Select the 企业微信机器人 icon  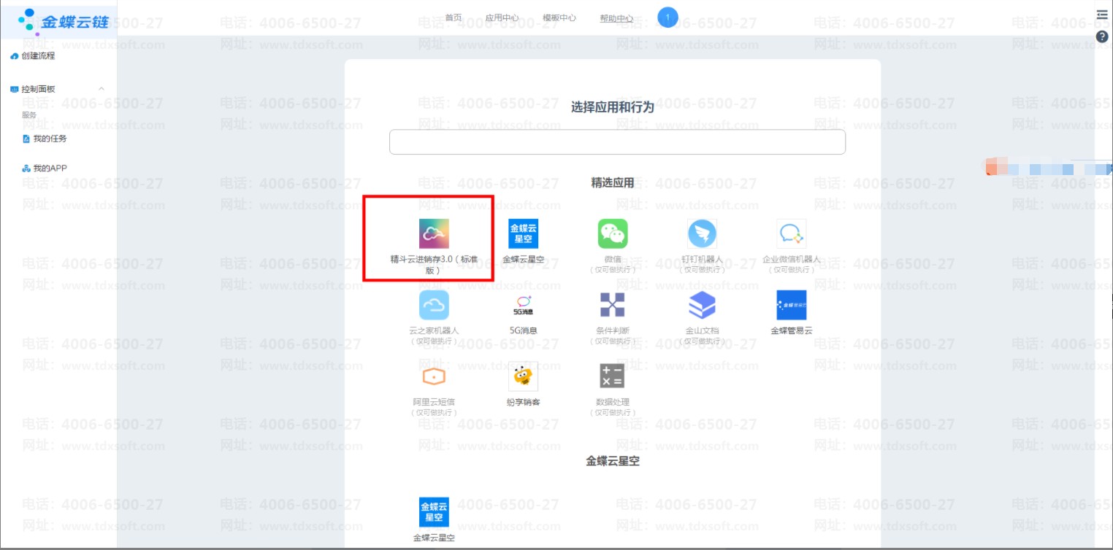click(x=791, y=233)
